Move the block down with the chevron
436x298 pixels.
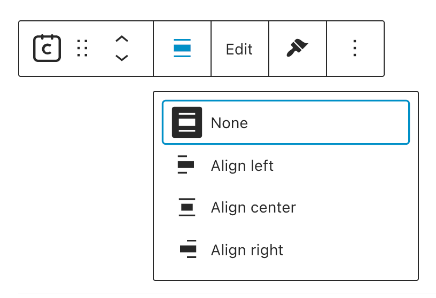pyautogui.click(x=122, y=58)
